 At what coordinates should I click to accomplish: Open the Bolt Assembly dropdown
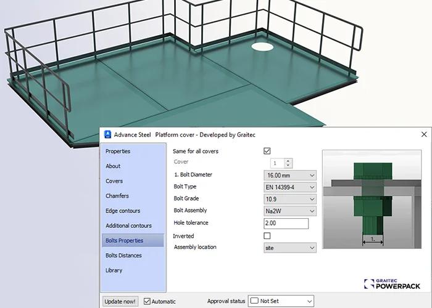tap(290, 211)
